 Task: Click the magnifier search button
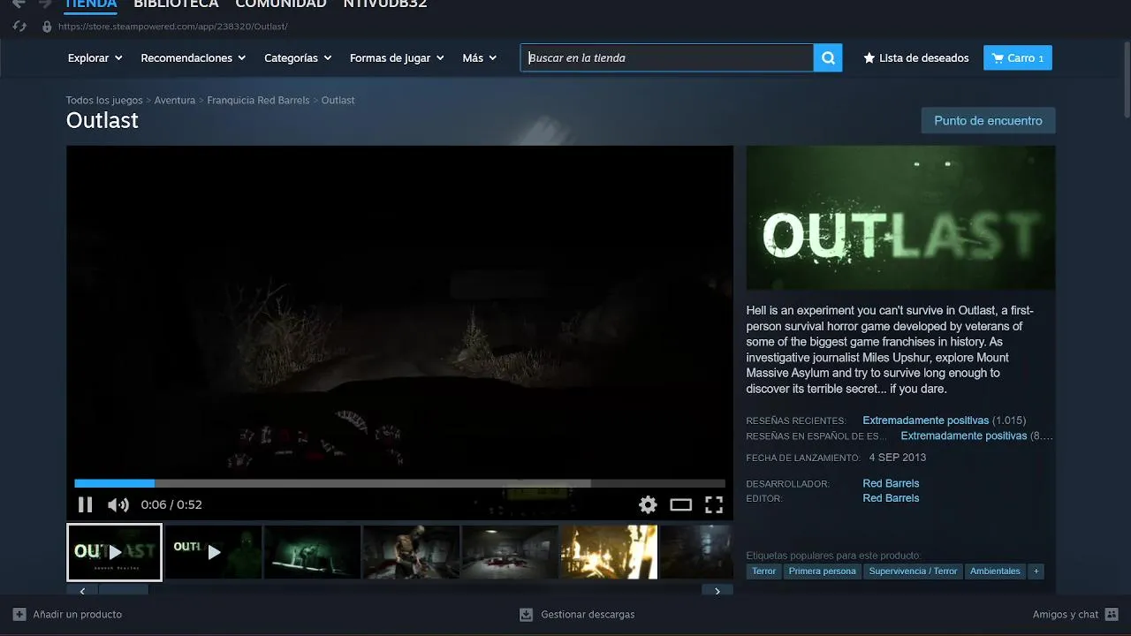828,58
